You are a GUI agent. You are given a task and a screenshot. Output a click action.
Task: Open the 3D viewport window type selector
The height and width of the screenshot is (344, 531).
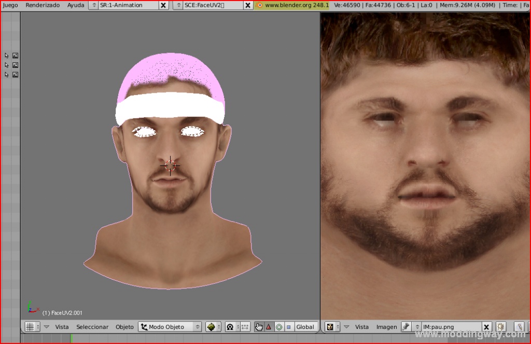click(x=32, y=327)
